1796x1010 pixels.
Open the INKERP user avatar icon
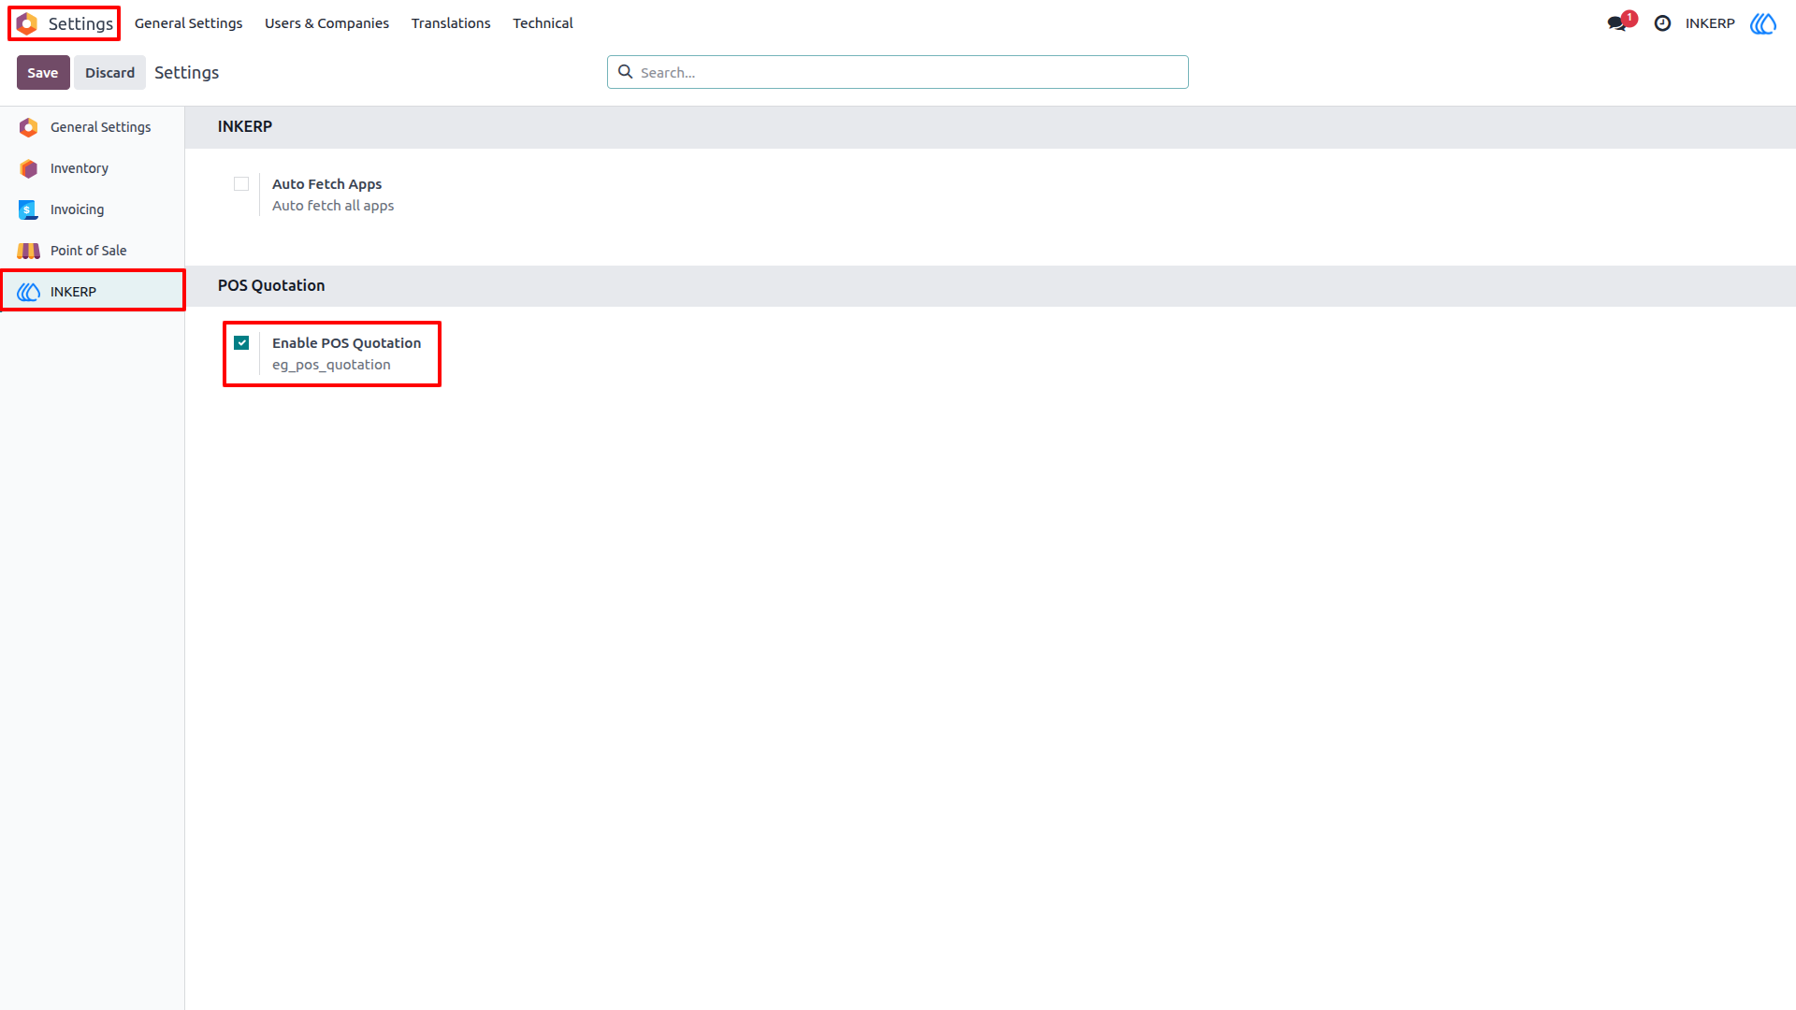click(x=1763, y=23)
